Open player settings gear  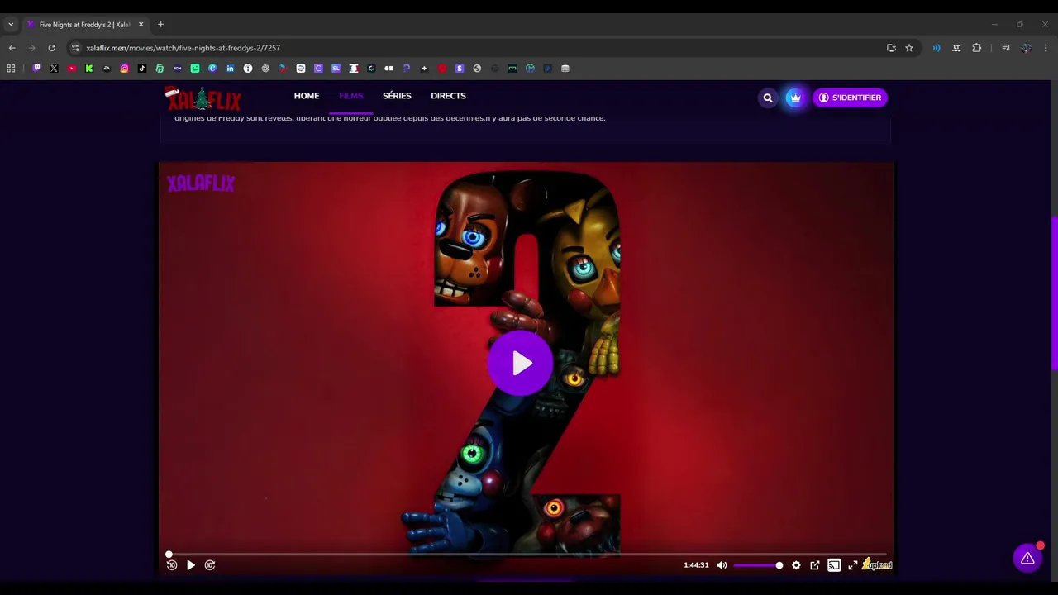pyautogui.click(x=796, y=565)
